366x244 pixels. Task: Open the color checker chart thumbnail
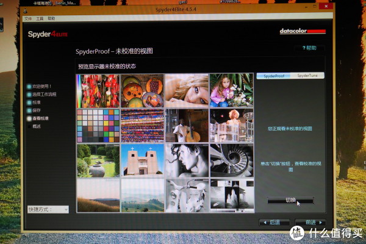coord(98,126)
